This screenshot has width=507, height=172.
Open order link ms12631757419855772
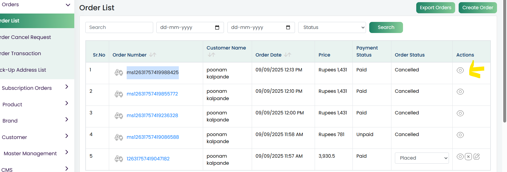[152, 94]
